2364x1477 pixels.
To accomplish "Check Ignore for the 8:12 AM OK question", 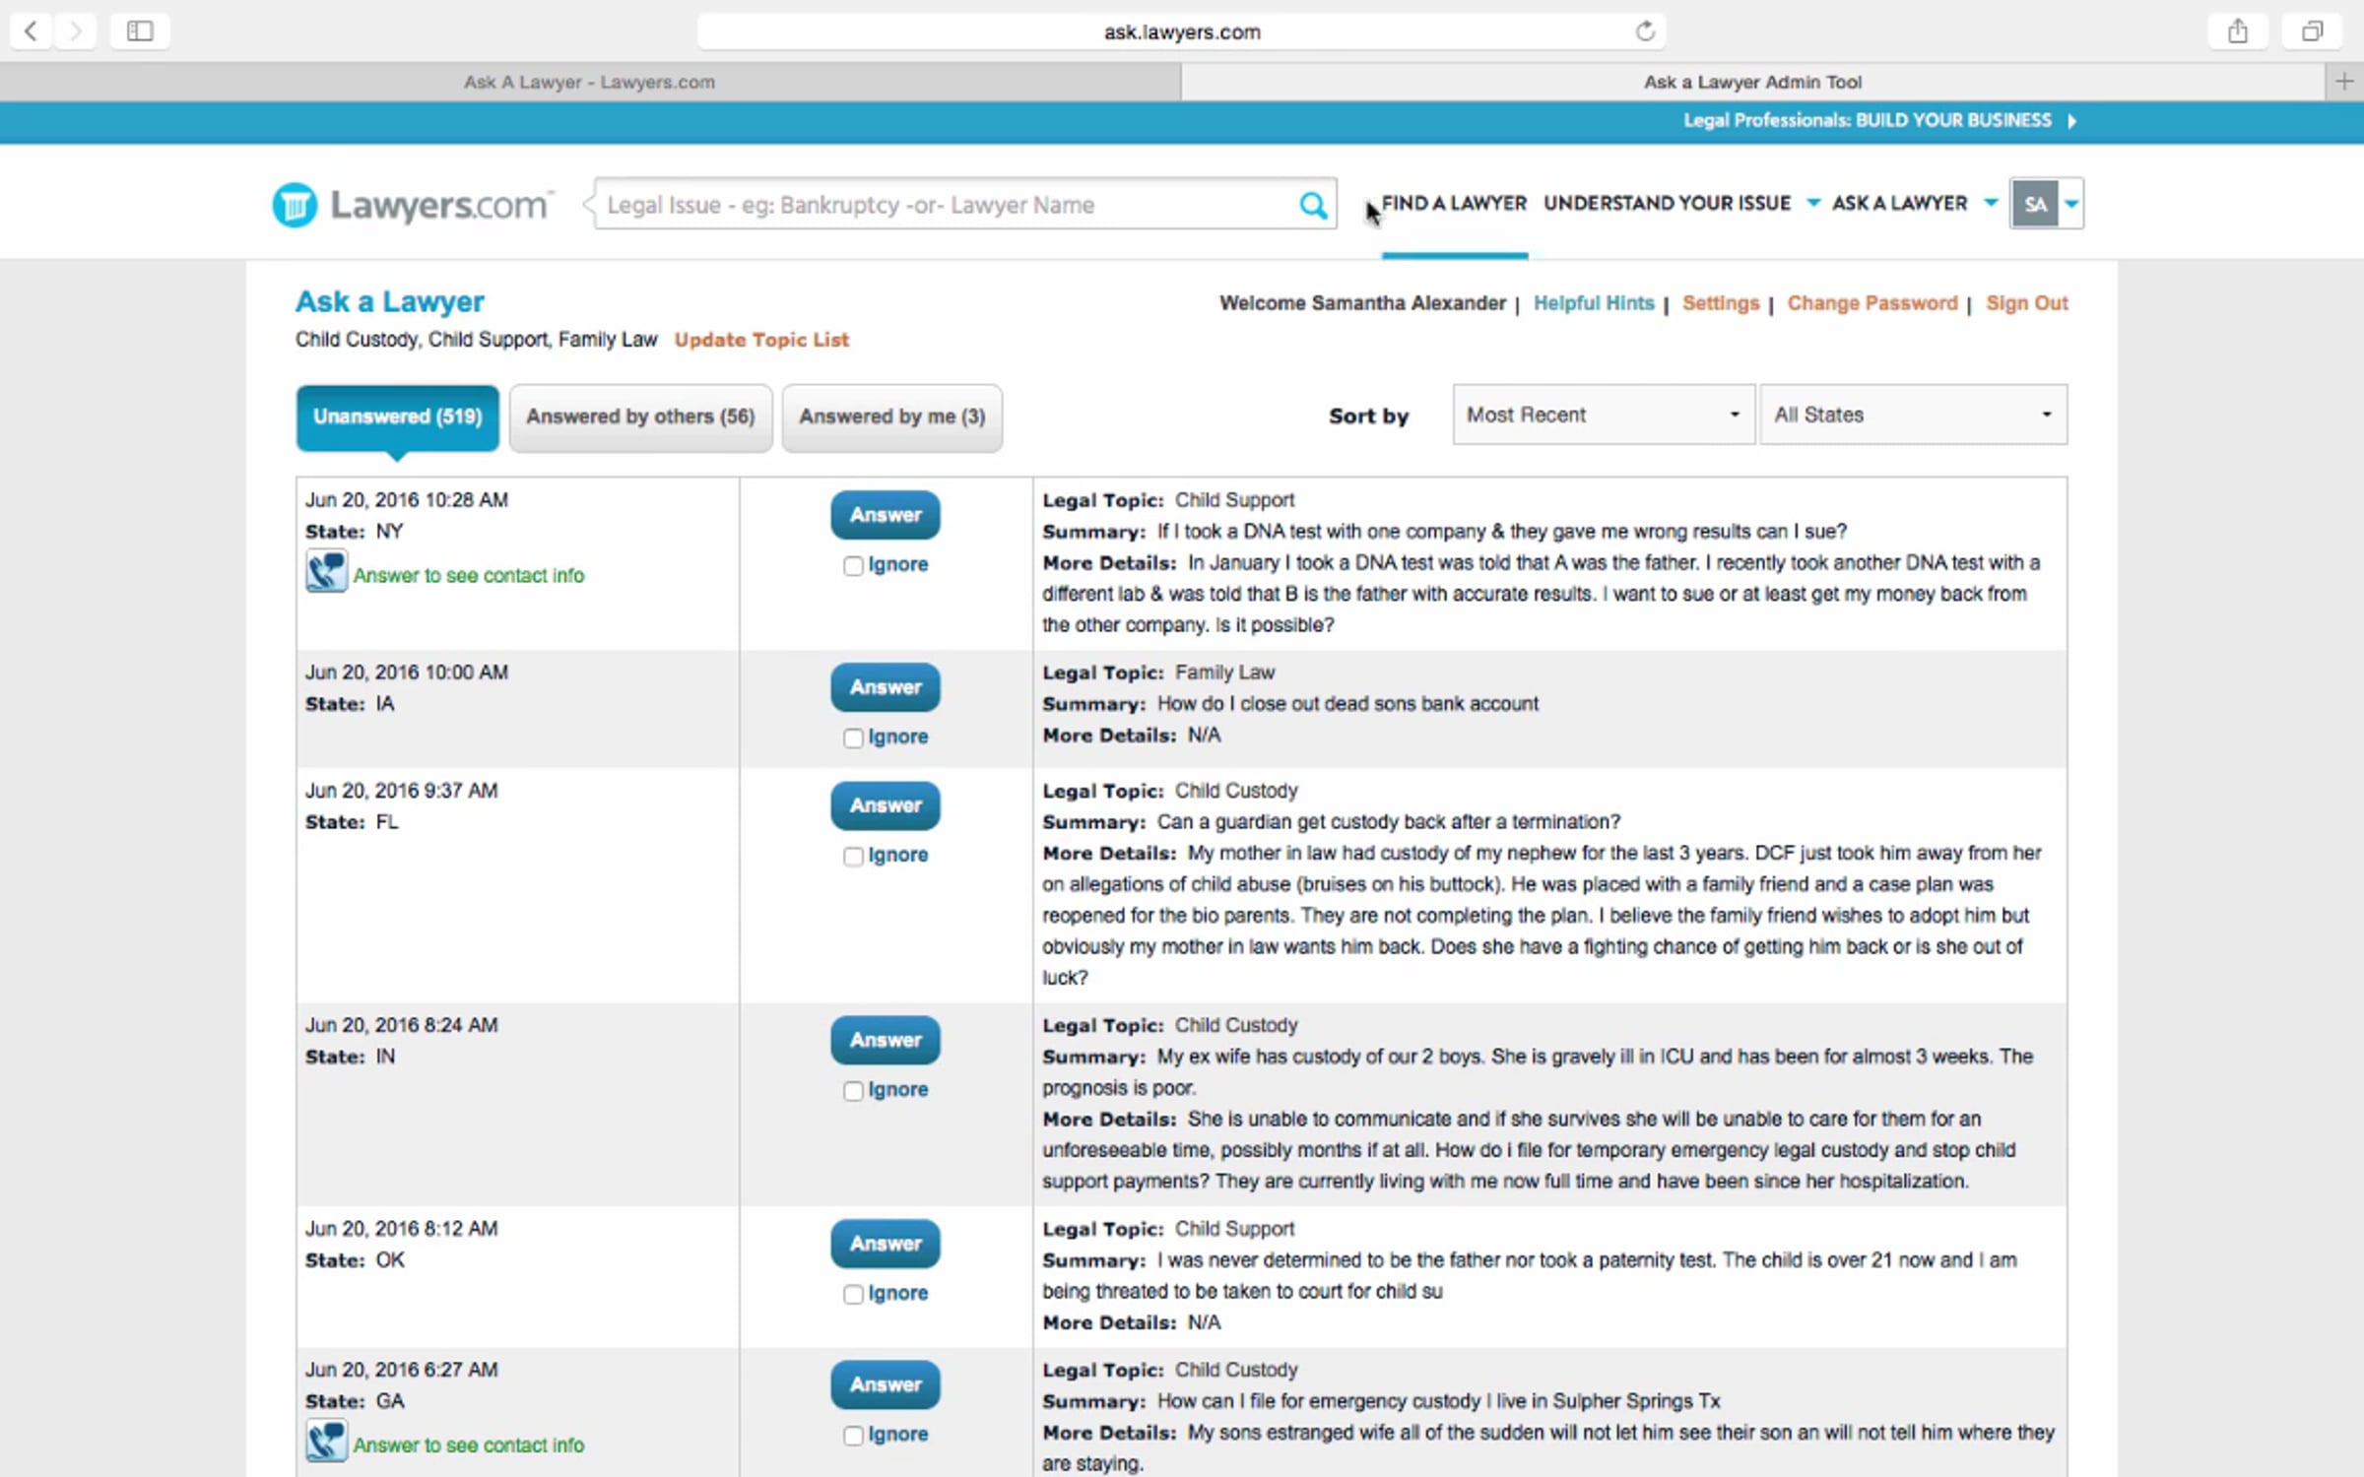I will click(853, 1294).
